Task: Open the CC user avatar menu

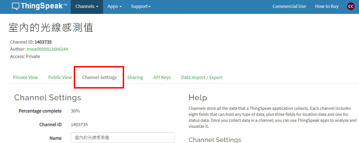Action: (351, 6)
